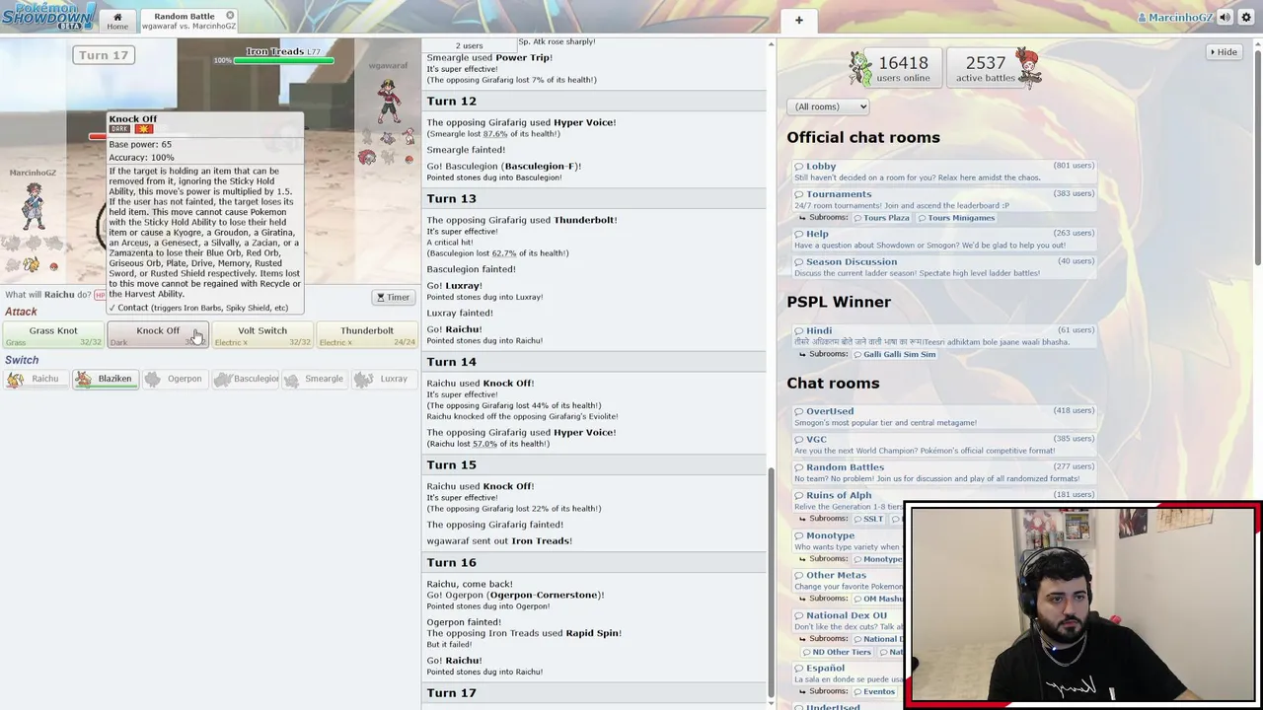1263x710 pixels.
Task: Switch to the Random Battle tab
Action: (x=185, y=21)
